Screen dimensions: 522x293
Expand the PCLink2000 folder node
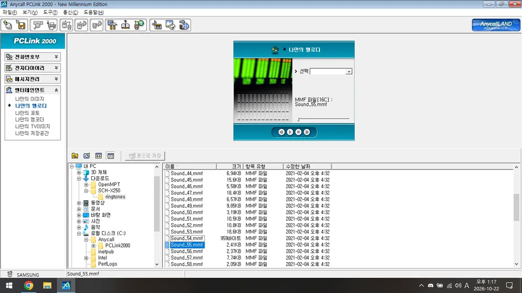pos(93,246)
